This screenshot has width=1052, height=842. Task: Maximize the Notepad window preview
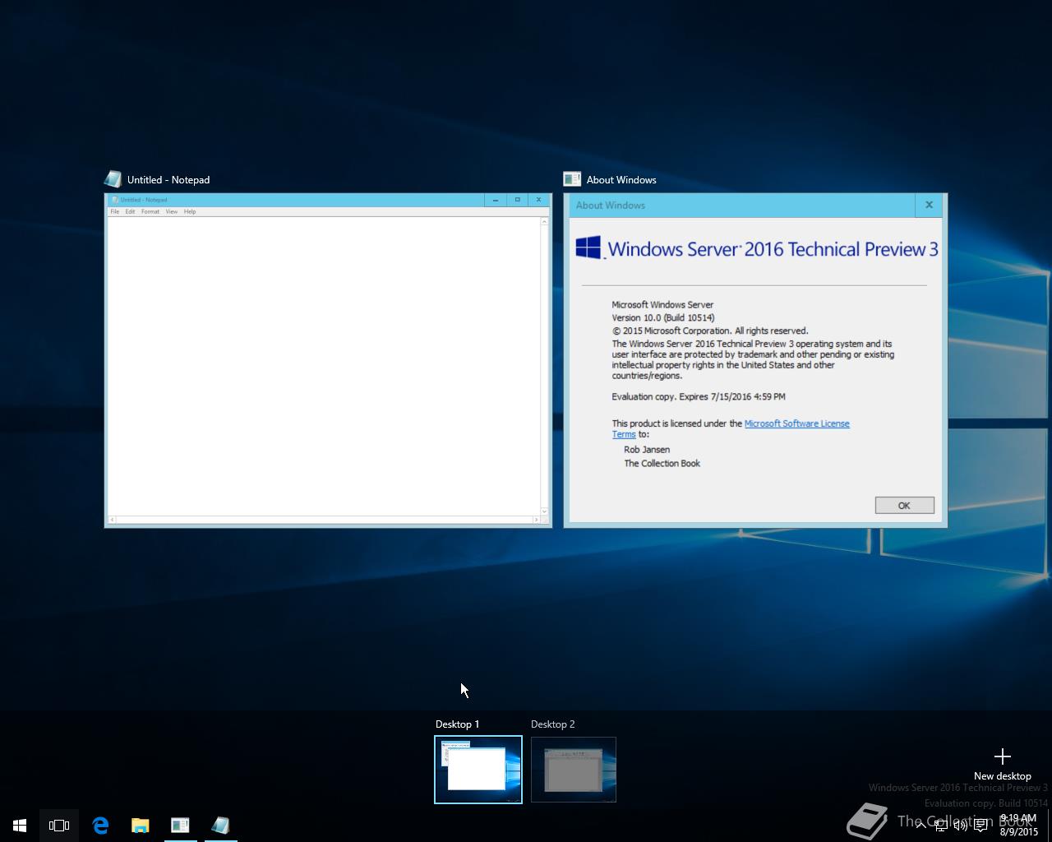click(x=517, y=199)
